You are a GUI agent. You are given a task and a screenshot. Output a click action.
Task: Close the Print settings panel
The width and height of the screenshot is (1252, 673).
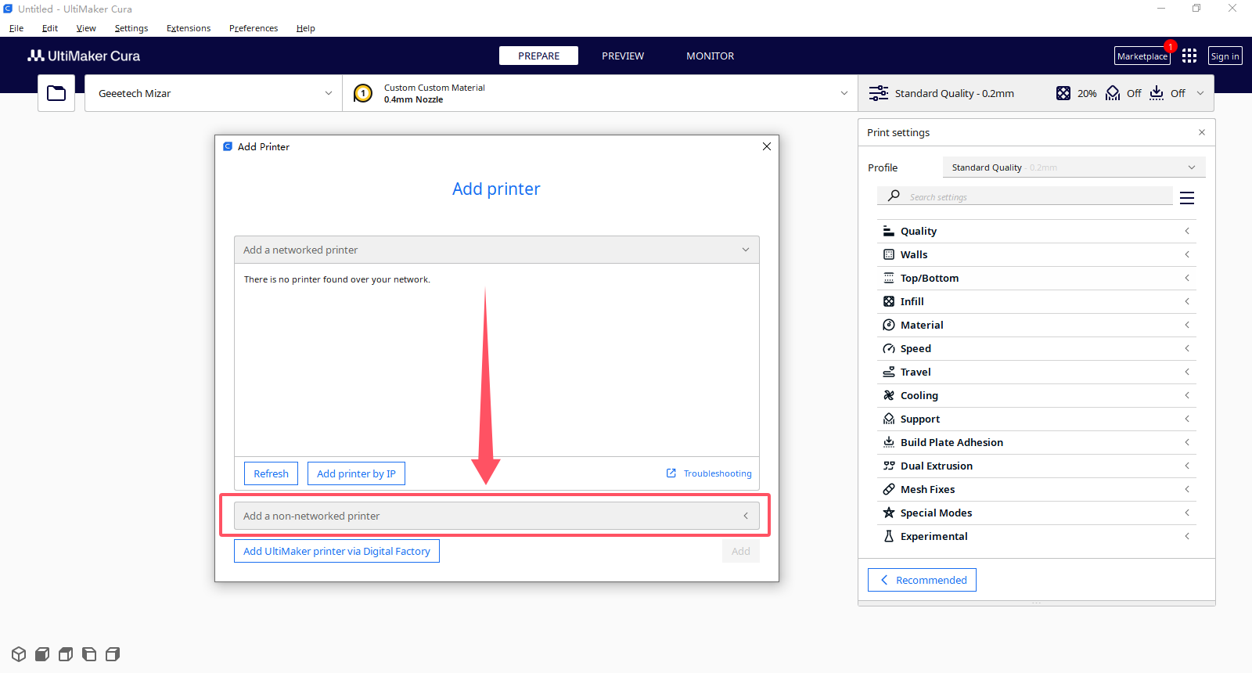(1202, 132)
